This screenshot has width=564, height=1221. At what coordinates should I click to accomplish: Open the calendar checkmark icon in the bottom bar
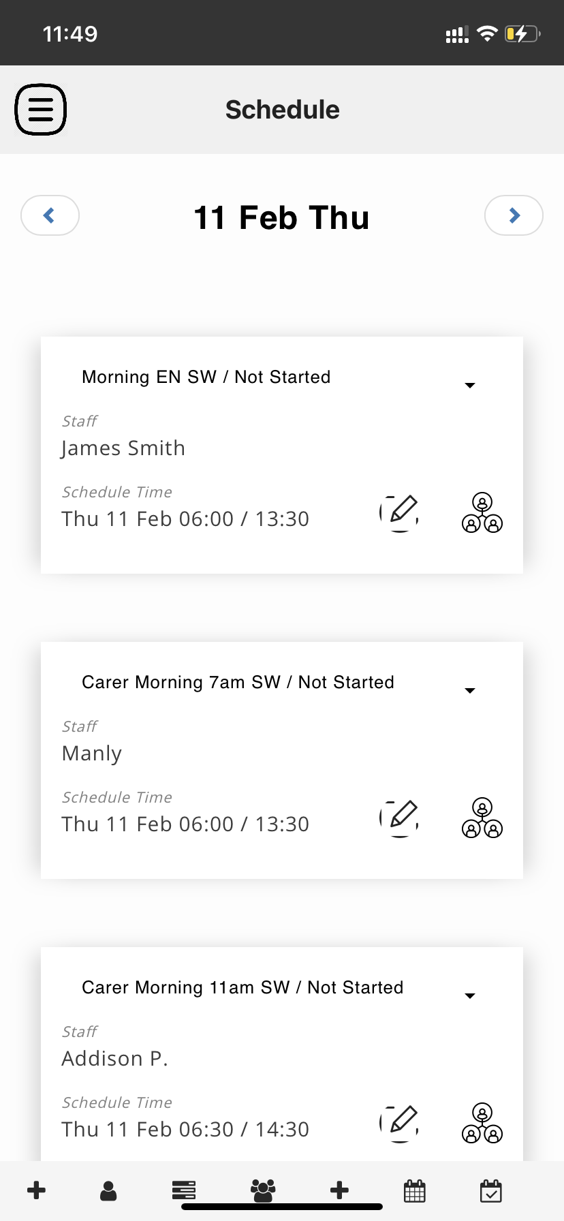tap(490, 1191)
